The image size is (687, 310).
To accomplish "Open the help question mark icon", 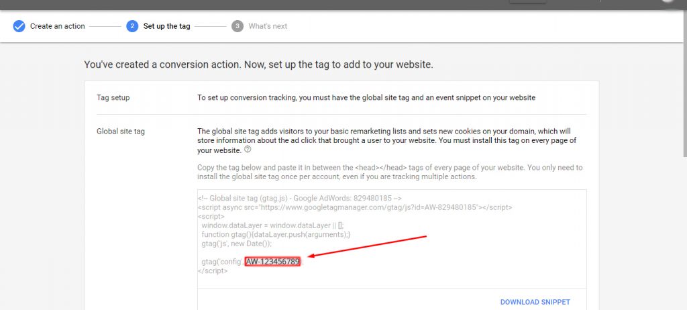I will [248, 149].
